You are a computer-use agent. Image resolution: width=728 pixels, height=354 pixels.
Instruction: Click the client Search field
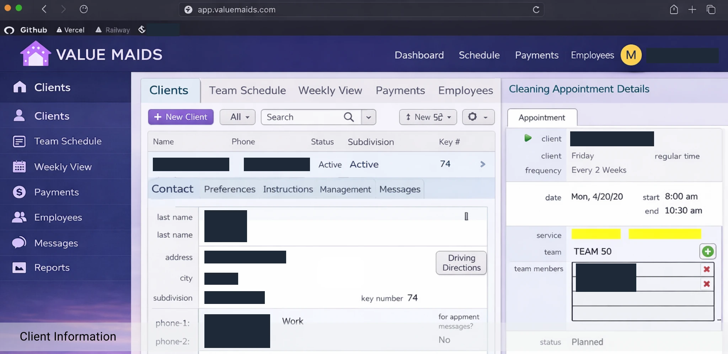[311, 117]
